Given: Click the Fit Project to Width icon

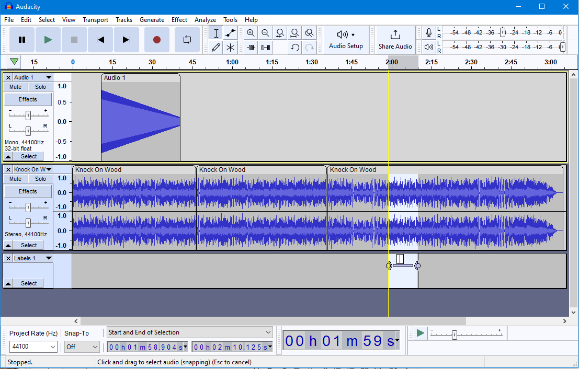Looking at the screenshot, I should tap(294, 32).
